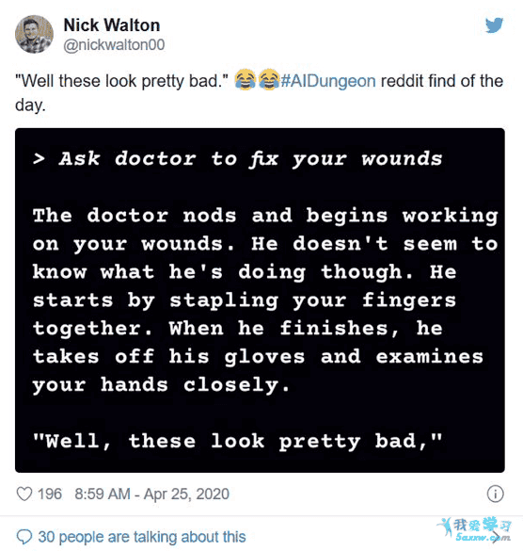Open '30 people are talking about this'
Image resolution: width=523 pixels, height=551 pixels.
click(142, 537)
